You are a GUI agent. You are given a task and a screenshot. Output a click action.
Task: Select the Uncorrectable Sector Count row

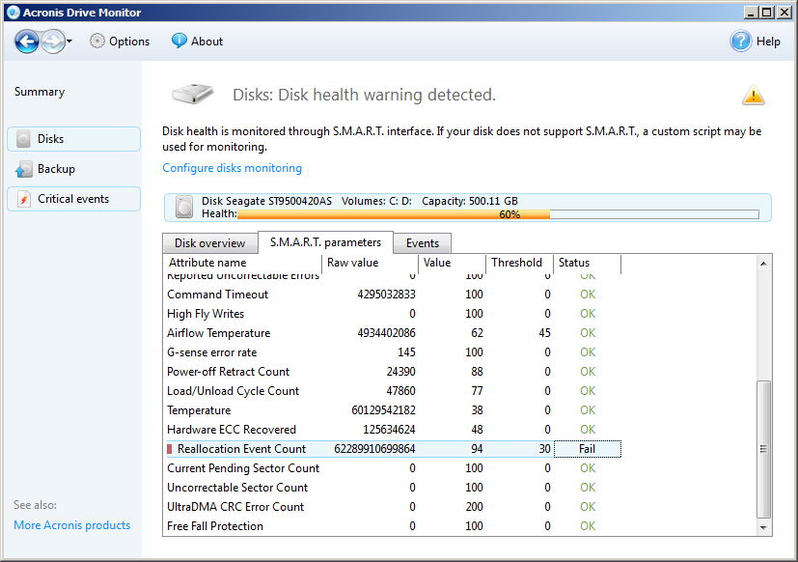point(394,488)
